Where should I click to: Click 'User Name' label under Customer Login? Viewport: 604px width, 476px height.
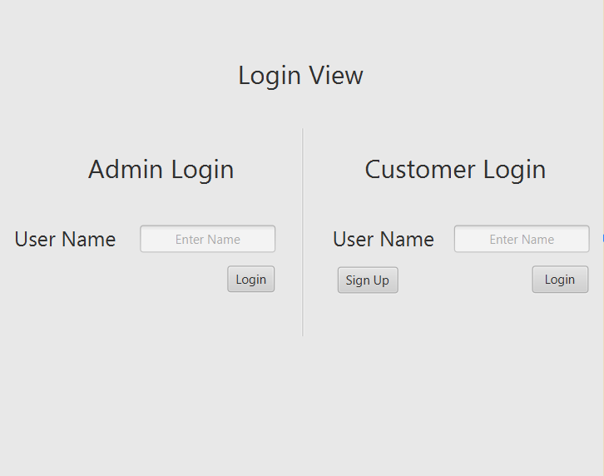click(384, 239)
